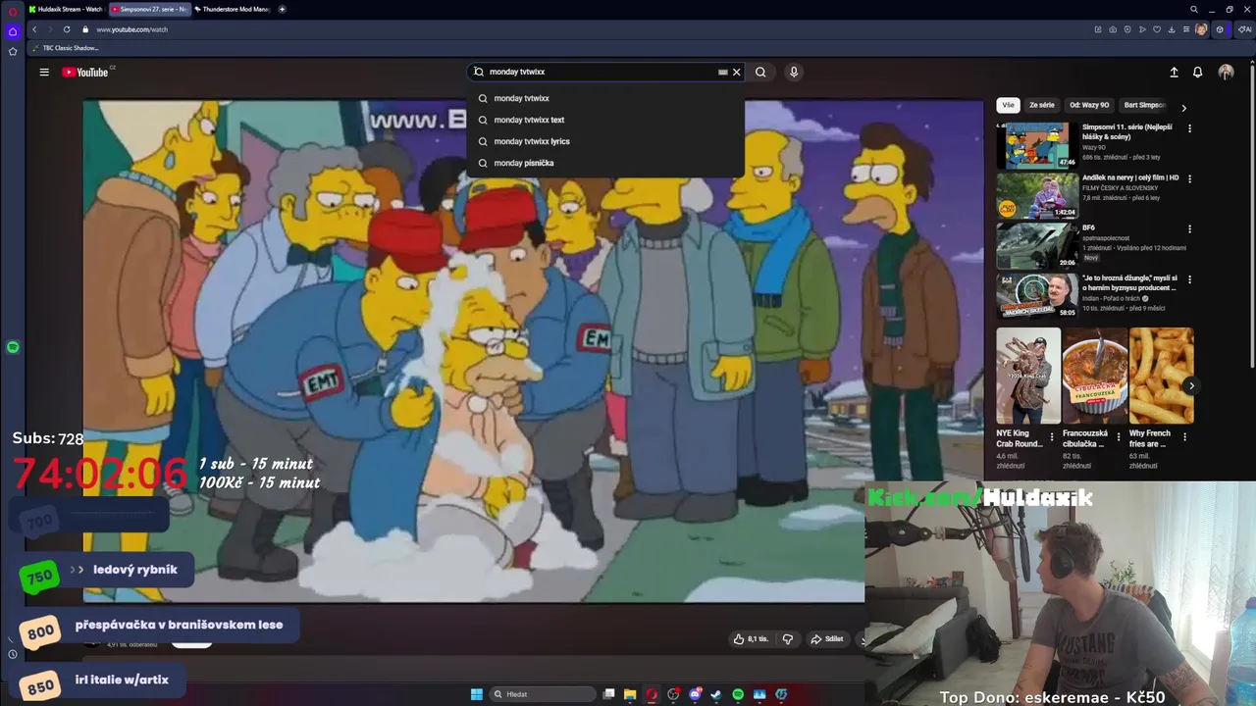This screenshot has width=1256, height=706.
Task: Submit the search with magnifier button
Action: point(760,72)
